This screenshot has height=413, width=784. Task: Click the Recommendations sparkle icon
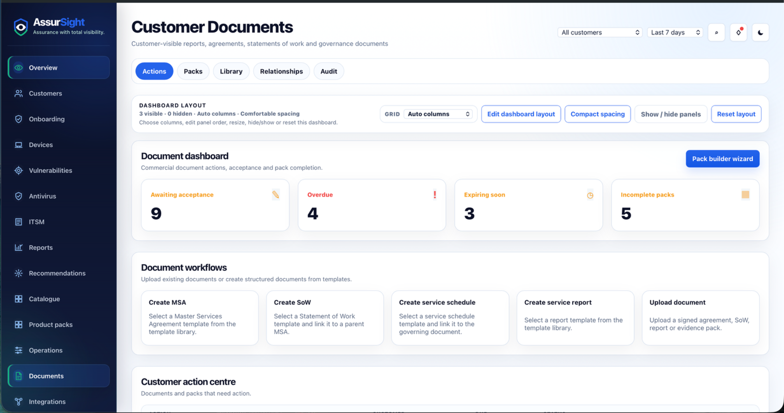coord(19,273)
